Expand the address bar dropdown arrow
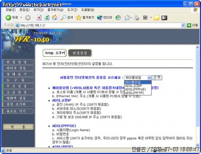Screen dimensions: 201x154 tap(183, 25)
